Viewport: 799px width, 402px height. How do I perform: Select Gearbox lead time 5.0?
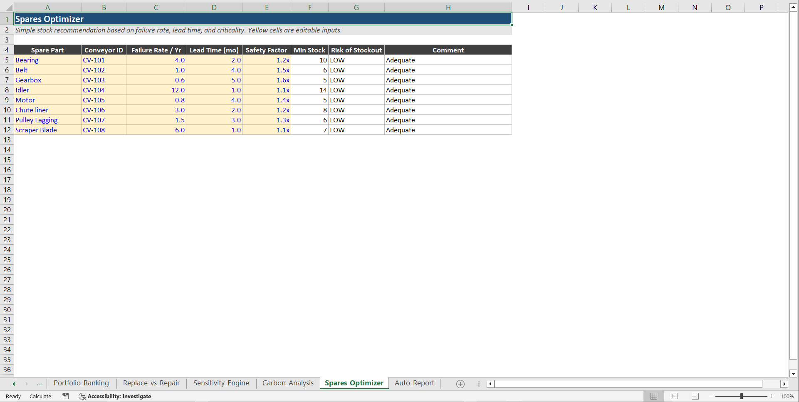coord(214,80)
